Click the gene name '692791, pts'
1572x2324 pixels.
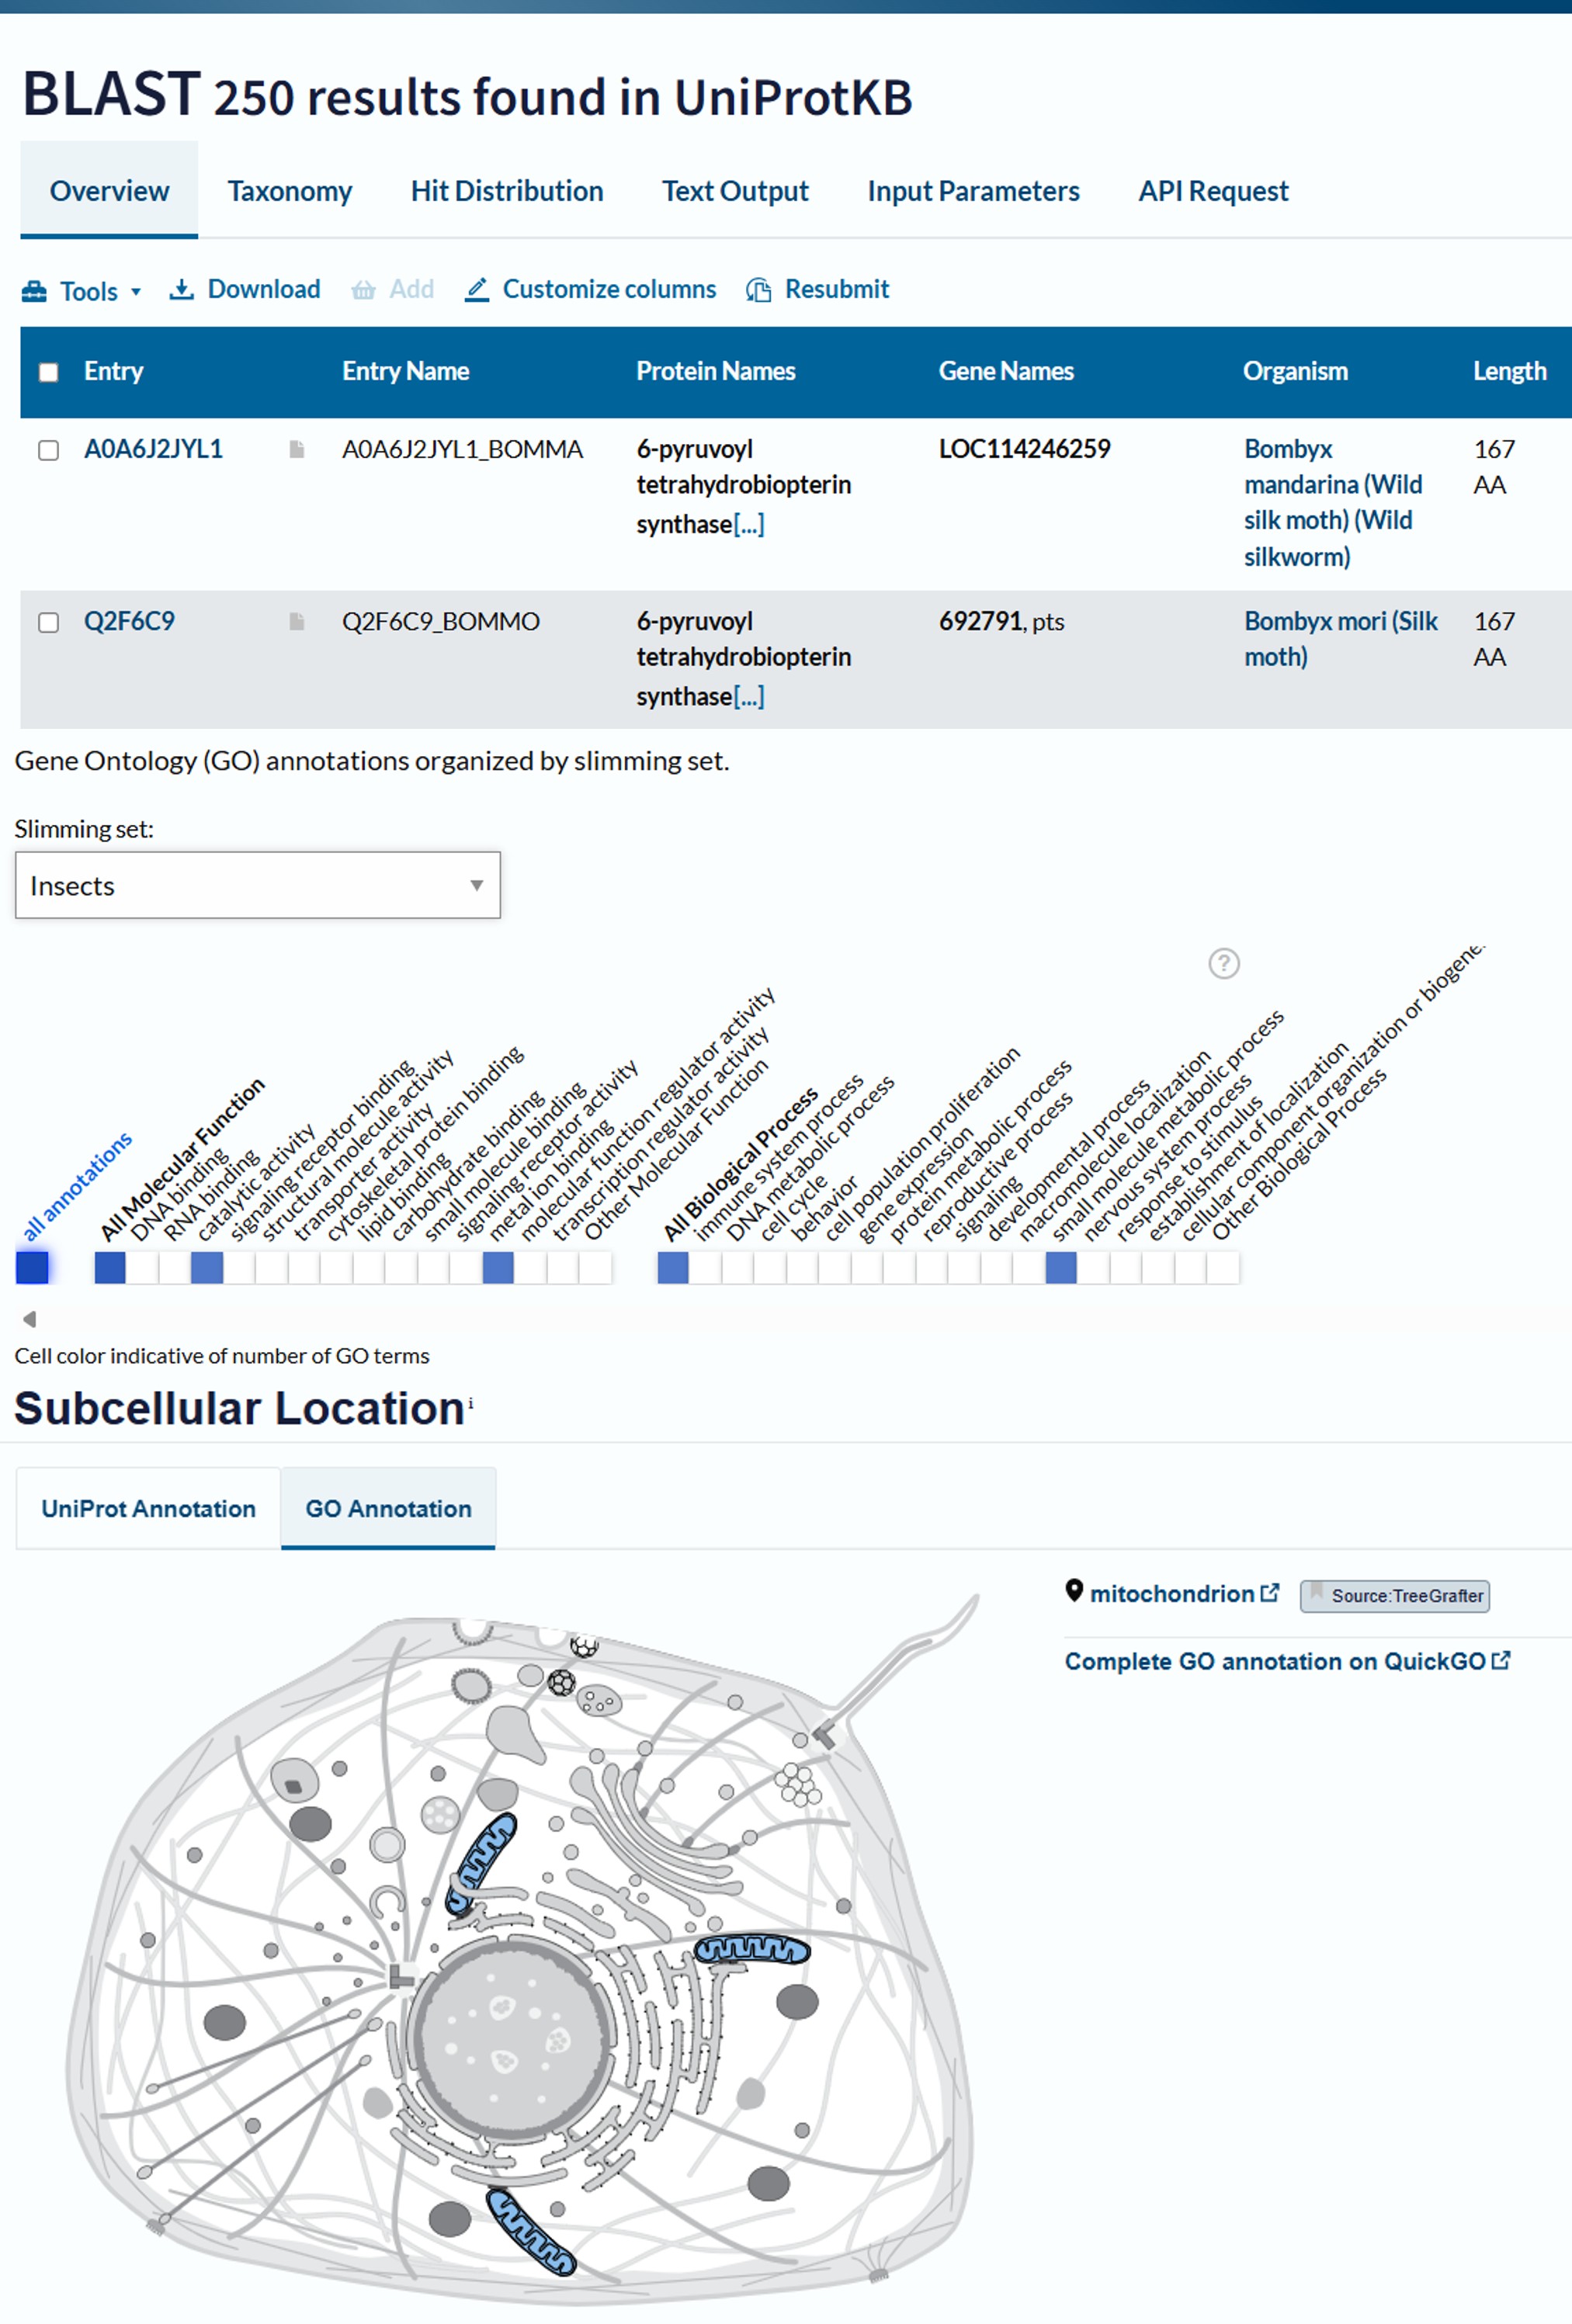[x=1002, y=621]
